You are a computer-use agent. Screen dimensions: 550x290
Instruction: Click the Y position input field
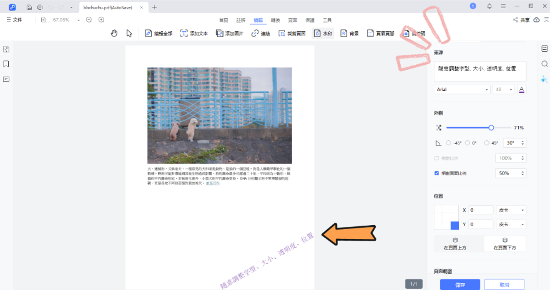click(x=480, y=224)
